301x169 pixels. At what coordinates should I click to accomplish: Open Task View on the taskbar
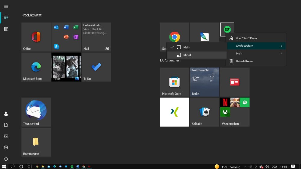click(29, 167)
